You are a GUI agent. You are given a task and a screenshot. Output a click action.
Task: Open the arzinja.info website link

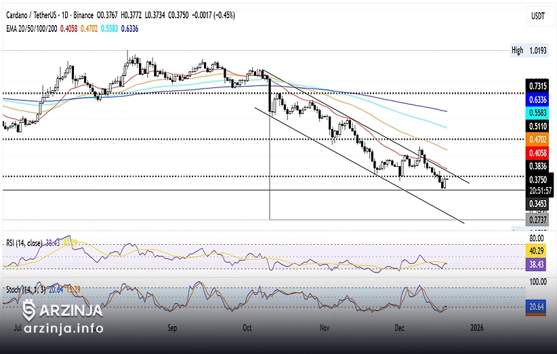[62, 329]
